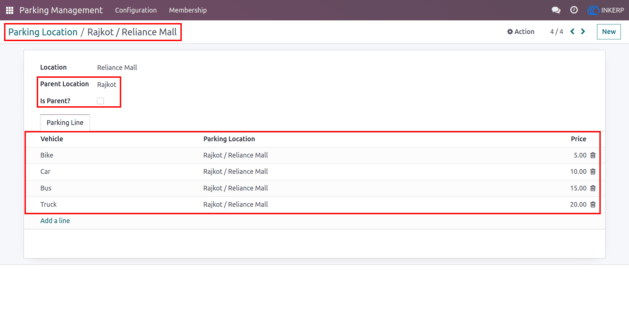
Task: Go to next record arrow
Action: [x=583, y=32]
